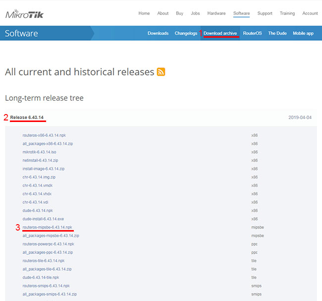Open the Training page
The image size is (322, 301).
pyautogui.click(x=287, y=13)
